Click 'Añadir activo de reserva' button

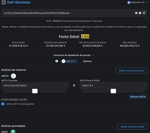(x=131, y=71)
